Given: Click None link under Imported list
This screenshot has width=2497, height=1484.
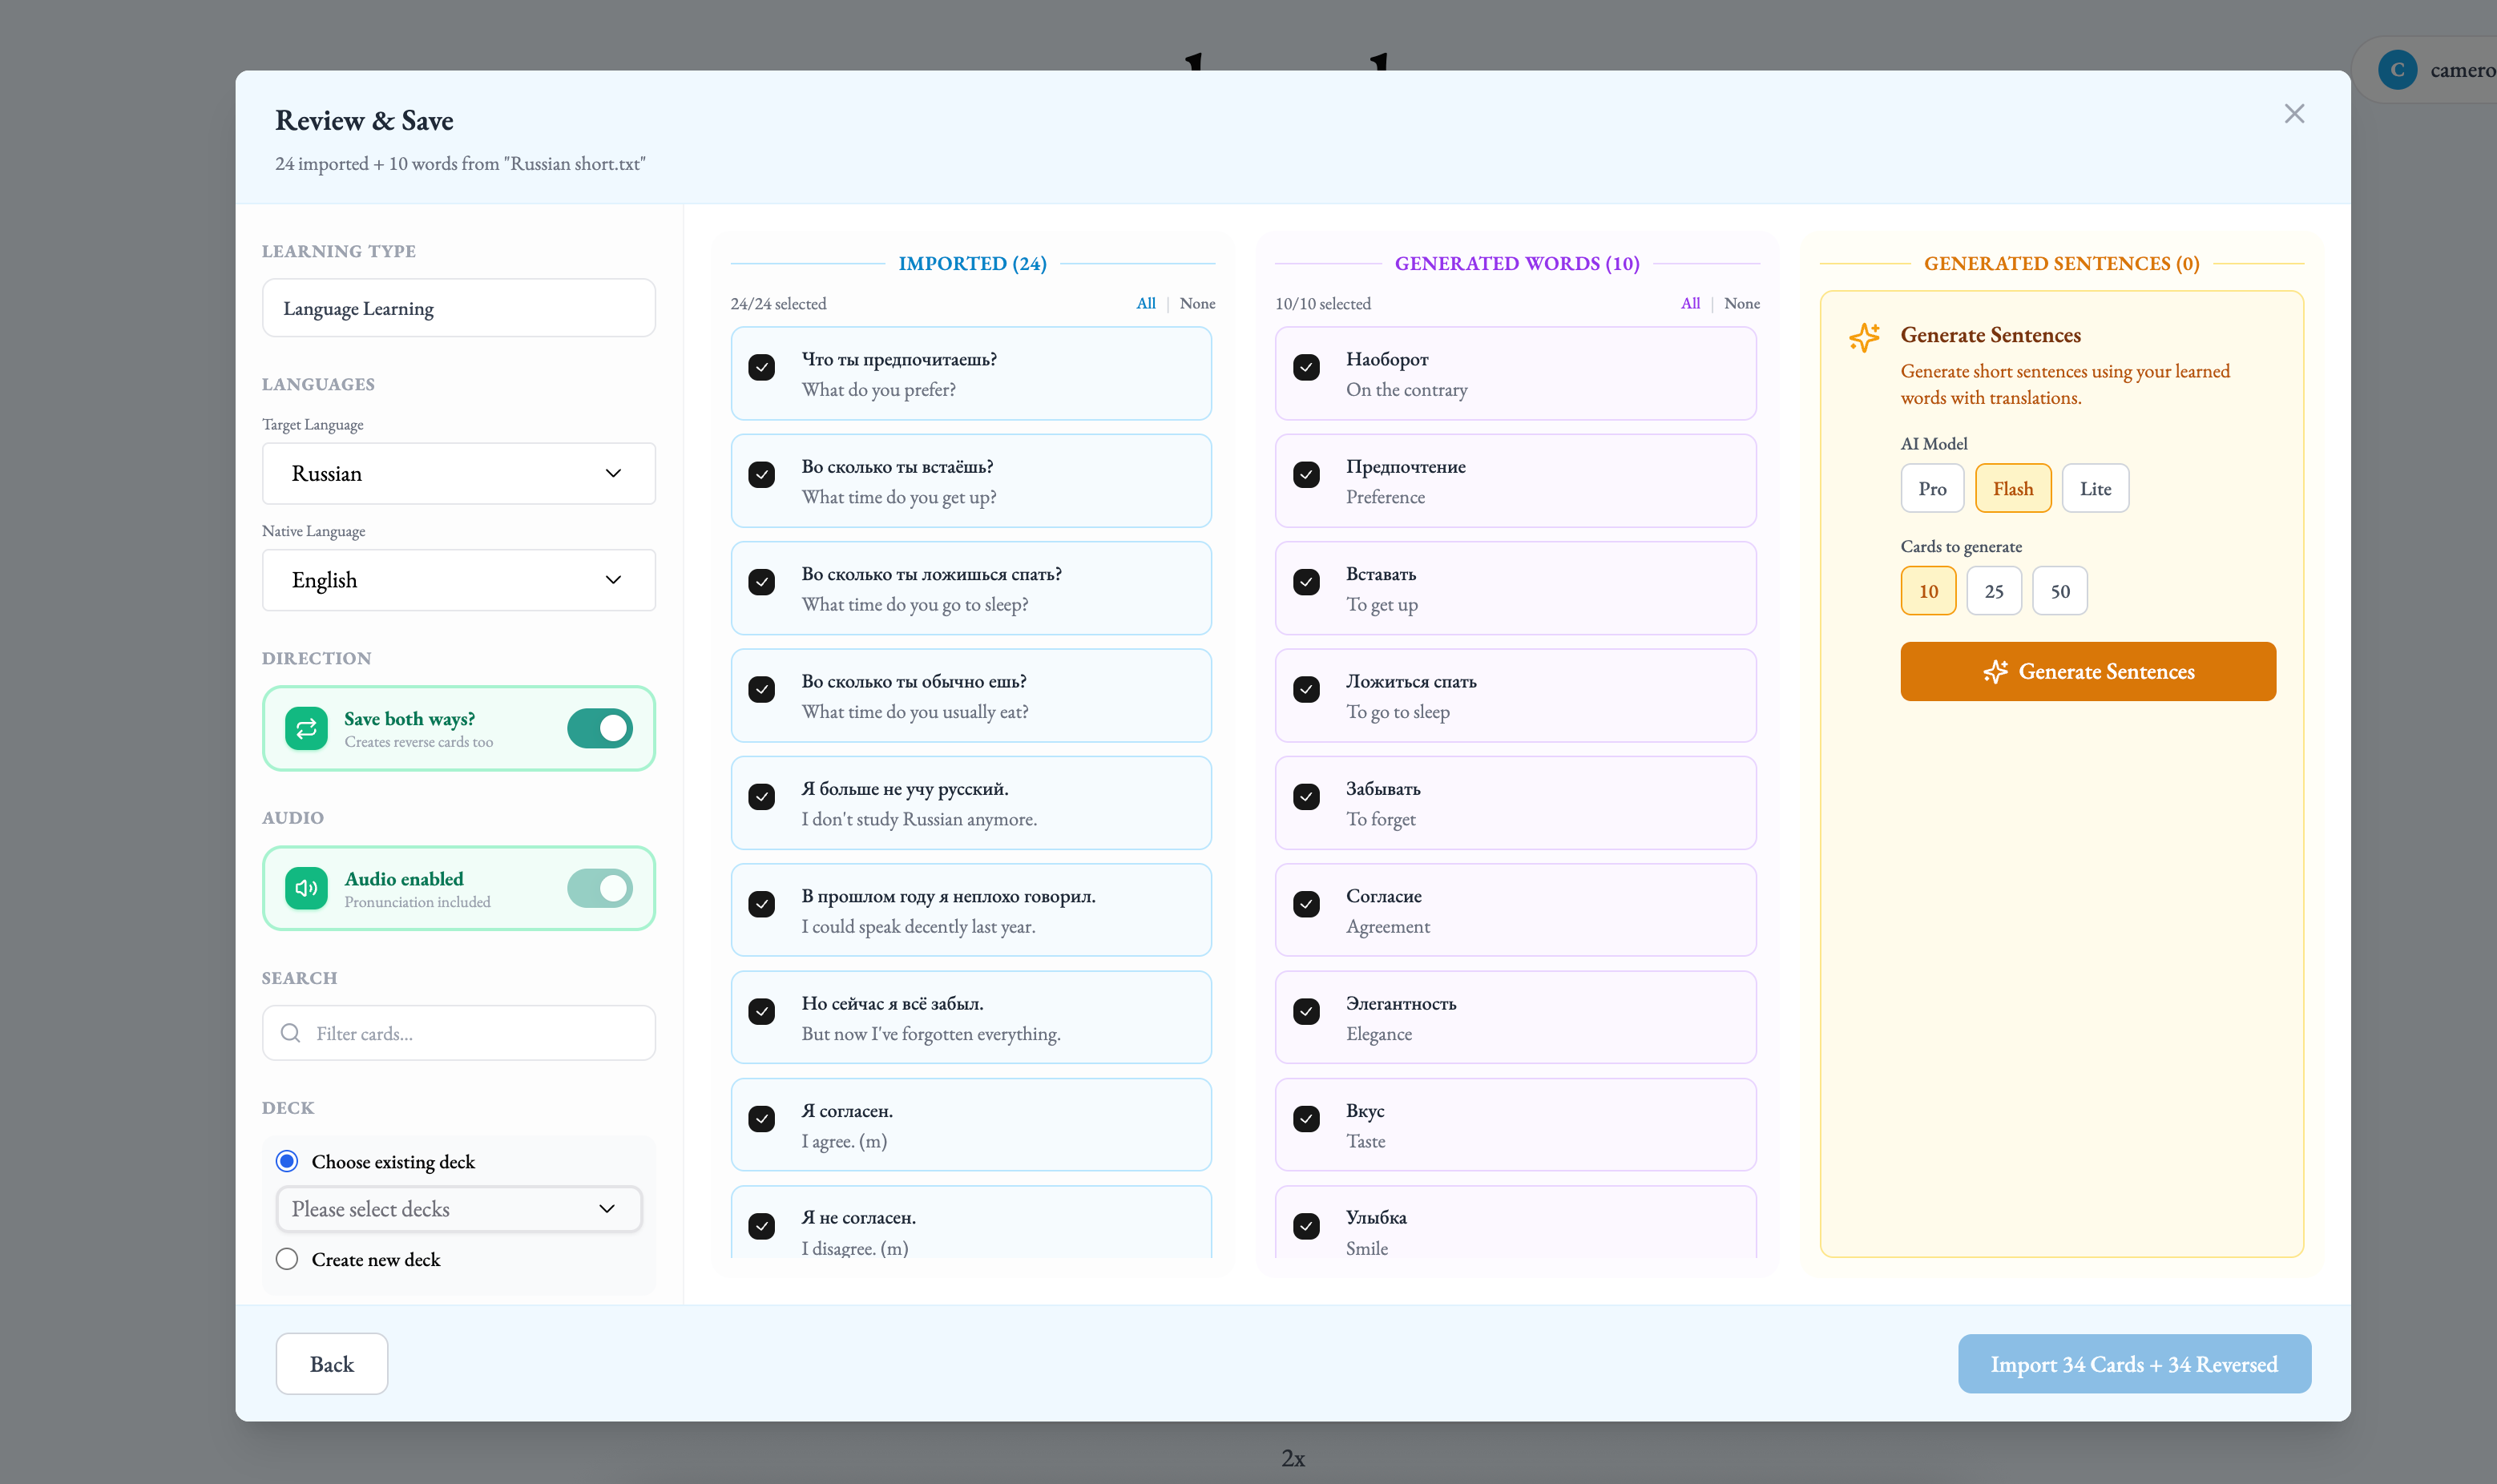Looking at the screenshot, I should (1197, 303).
